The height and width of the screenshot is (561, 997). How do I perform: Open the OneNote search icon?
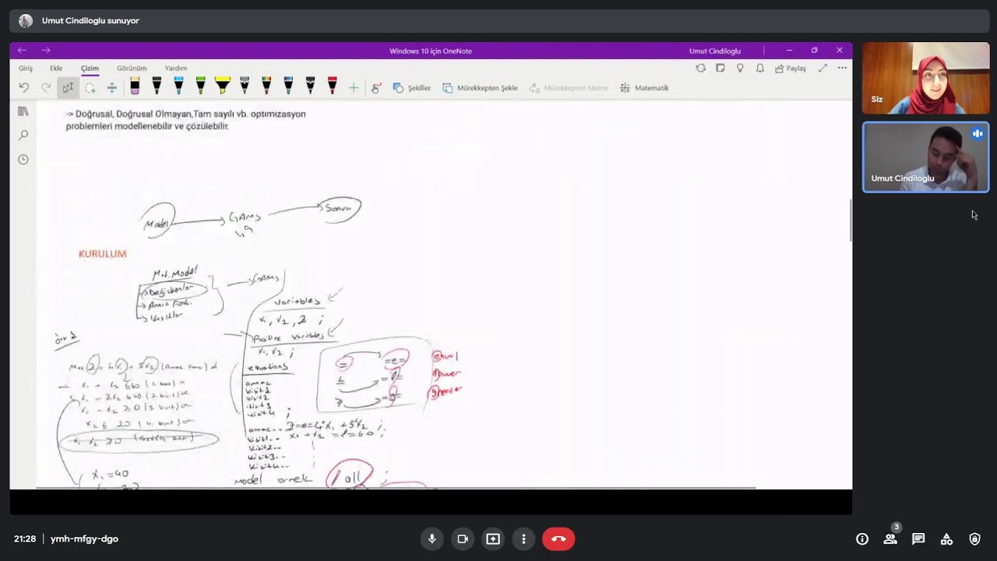[x=23, y=136]
